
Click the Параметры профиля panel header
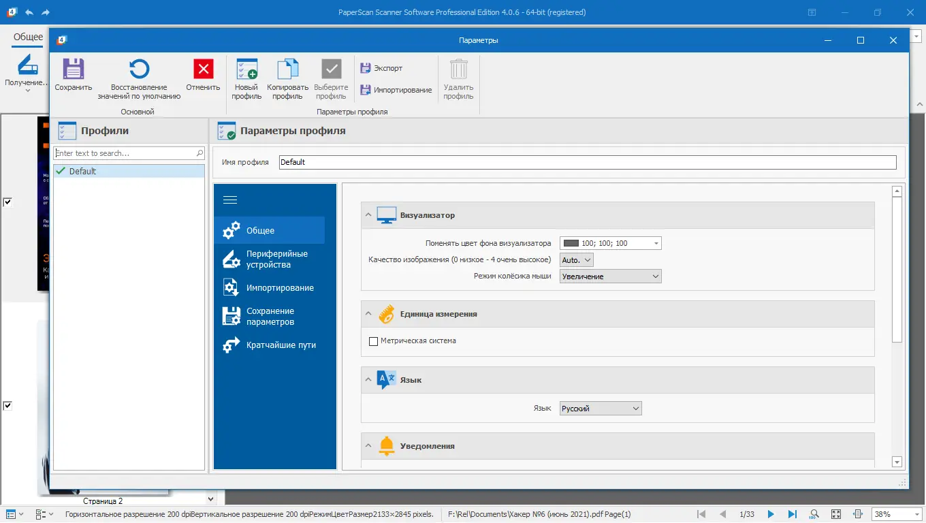[558, 131]
